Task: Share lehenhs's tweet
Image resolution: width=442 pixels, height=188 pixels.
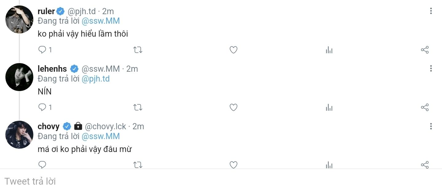Action: point(424,107)
